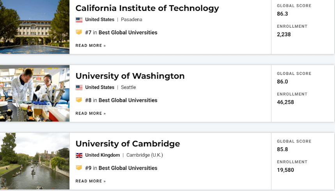Click Read More for University of Cambridge
This screenshot has width=335, height=191.
(x=90, y=181)
